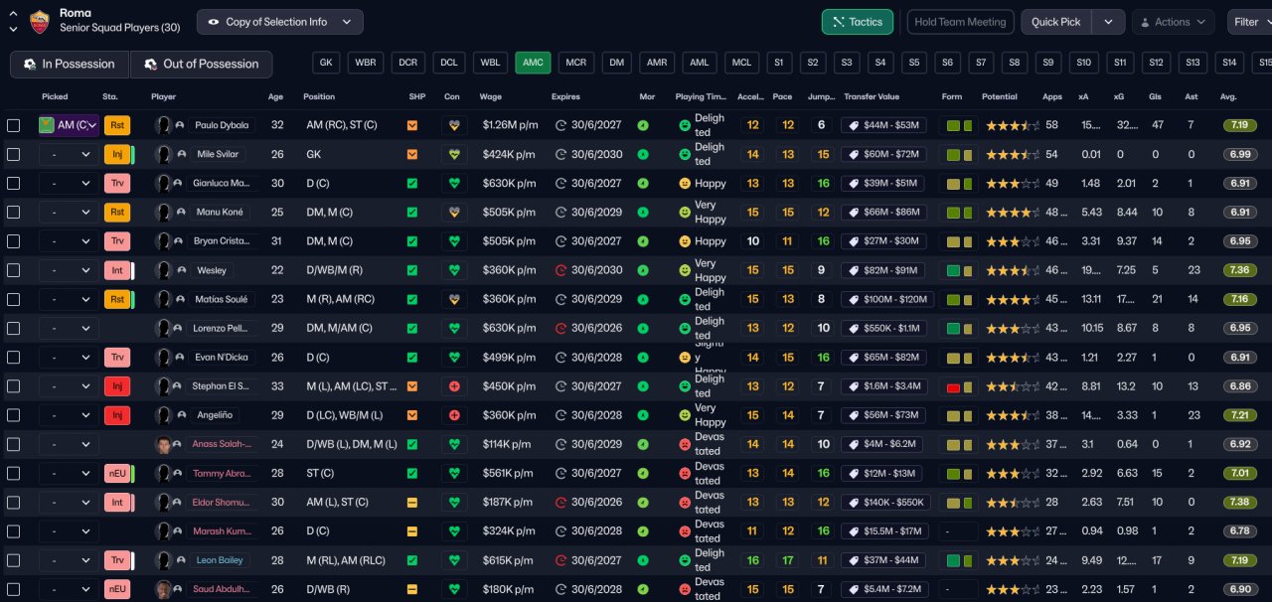Click Paulo Dybala's morale icon
Viewport: 1272px width, 602px height.
point(643,125)
